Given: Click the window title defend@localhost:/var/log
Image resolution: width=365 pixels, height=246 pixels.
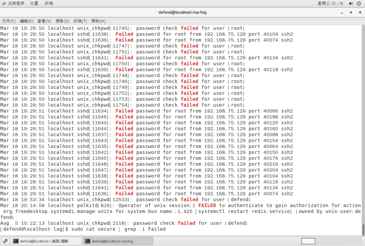Looking at the screenshot, I should tap(182, 13).
